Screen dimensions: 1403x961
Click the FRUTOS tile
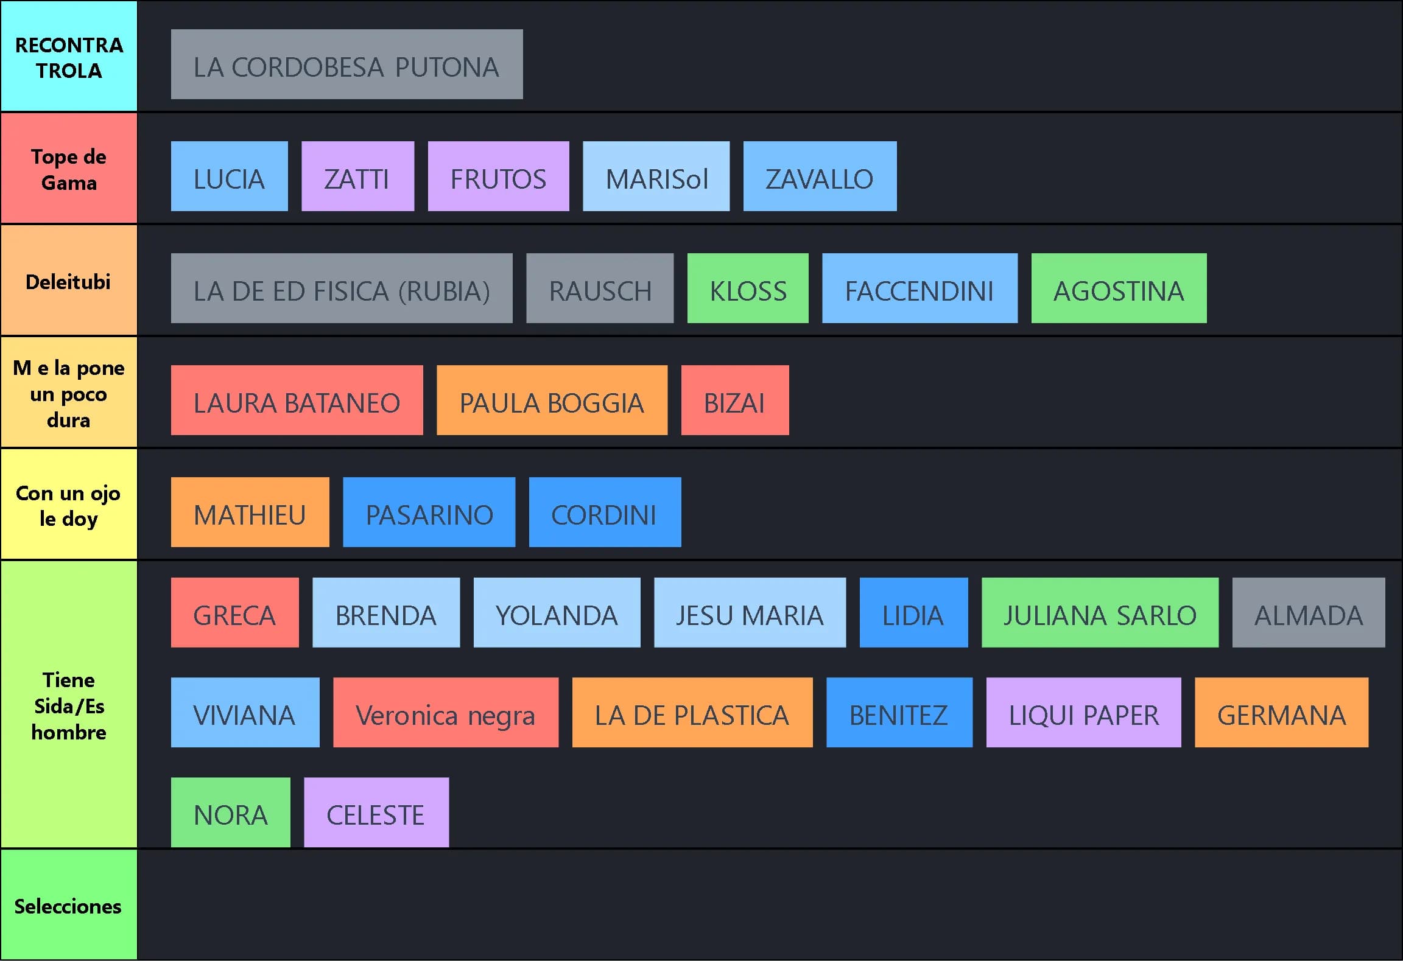pos(498,176)
